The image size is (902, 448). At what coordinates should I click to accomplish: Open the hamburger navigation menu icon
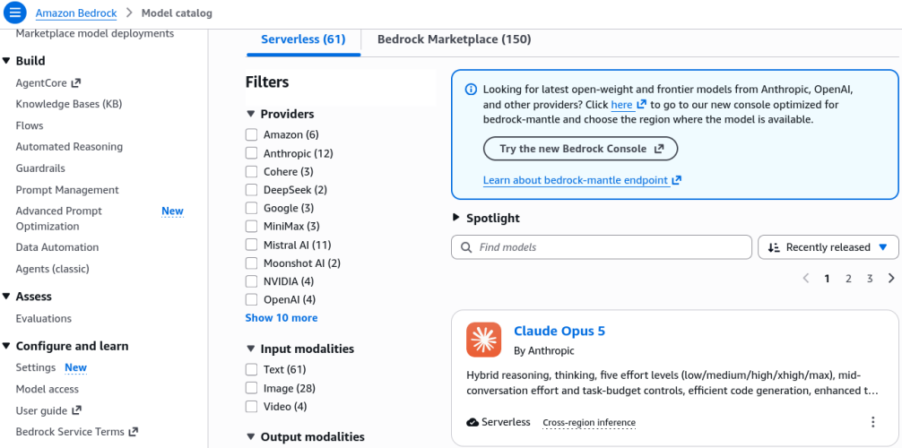pyautogui.click(x=15, y=12)
